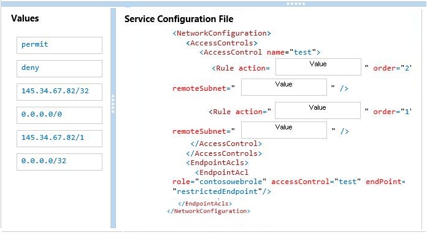Select the deny value box
Image resolution: width=427 pixels, height=235 pixels.
[60, 69]
